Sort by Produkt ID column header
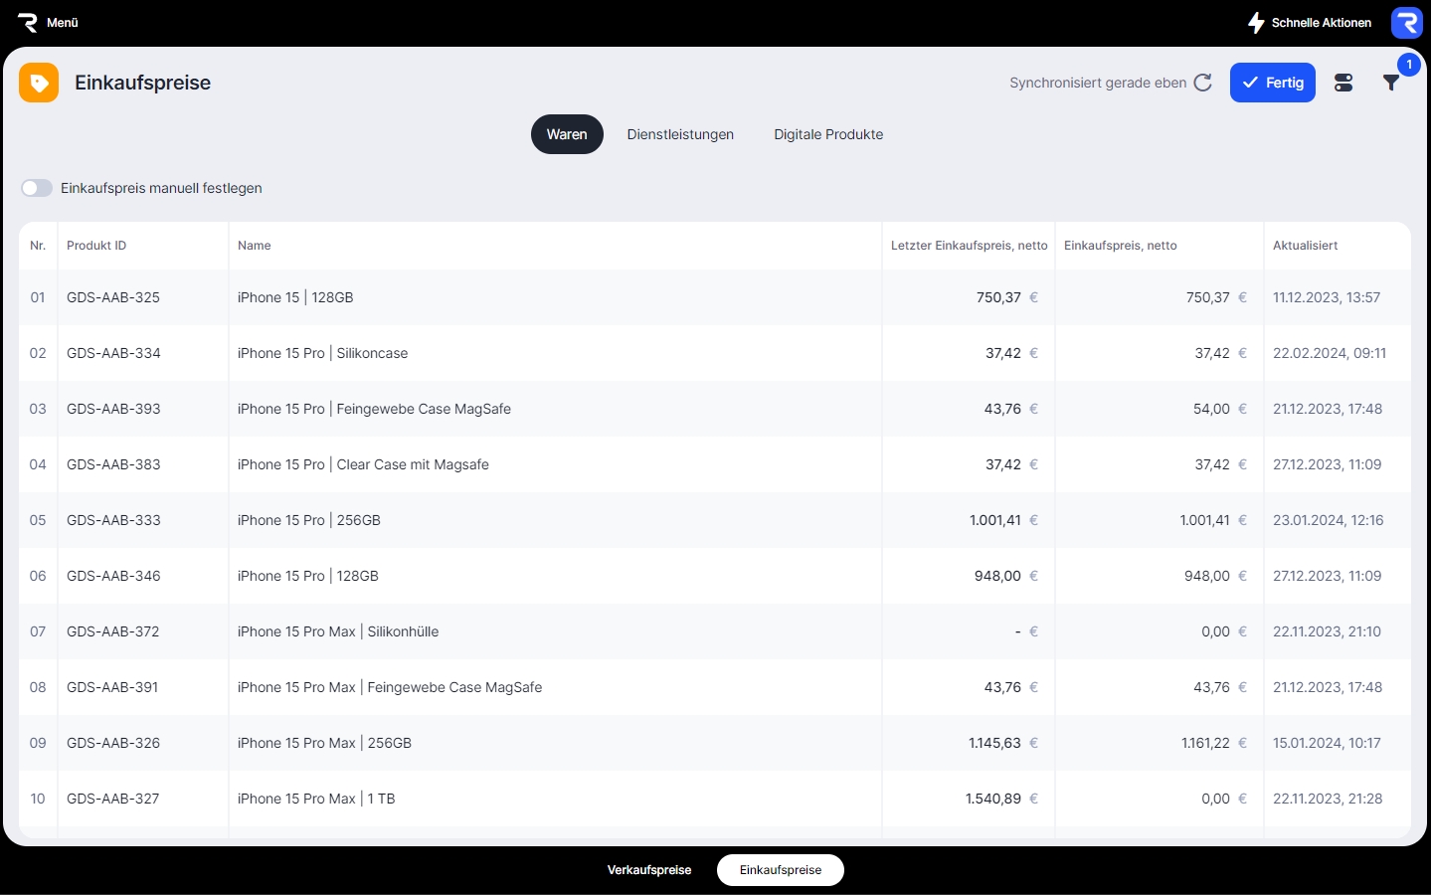The image size is (1431, 895). click(96, 246)
